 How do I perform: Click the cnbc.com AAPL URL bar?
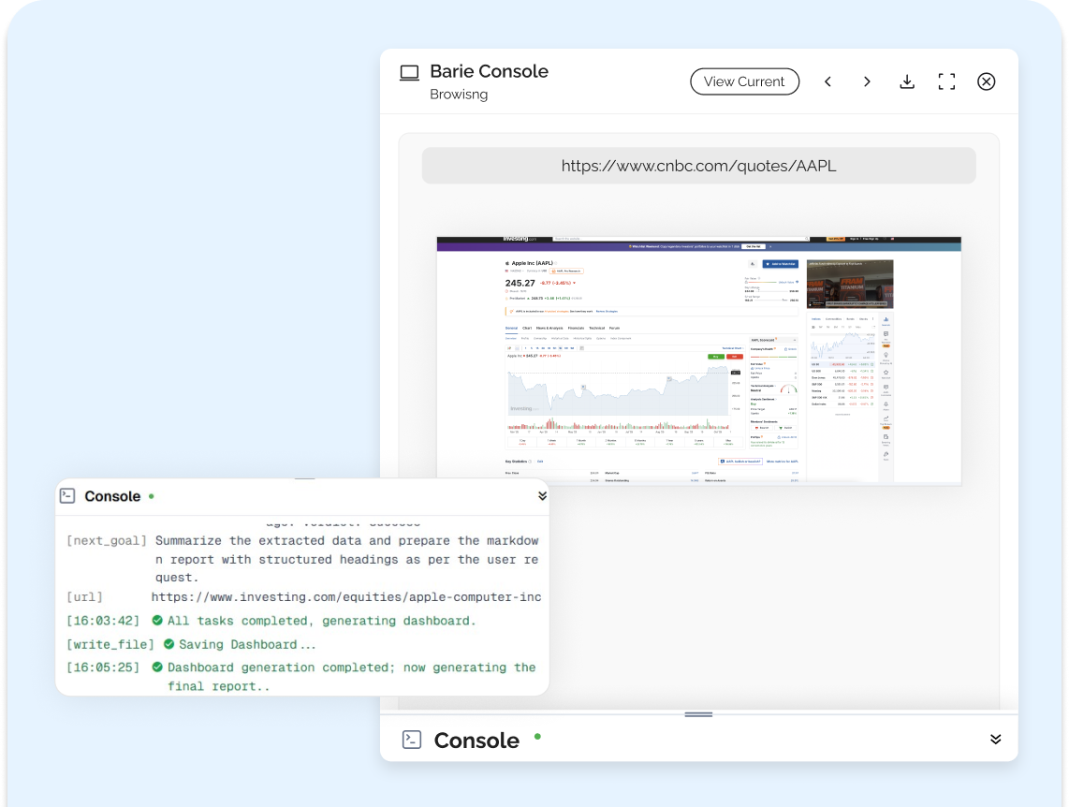pos(698,166)
